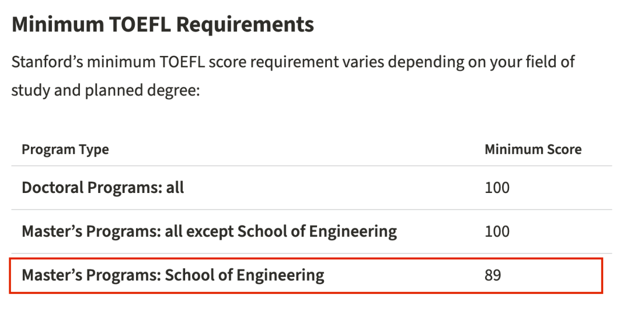
Task: Click the Minimum Score column header
Action: [x=533, y=150]
